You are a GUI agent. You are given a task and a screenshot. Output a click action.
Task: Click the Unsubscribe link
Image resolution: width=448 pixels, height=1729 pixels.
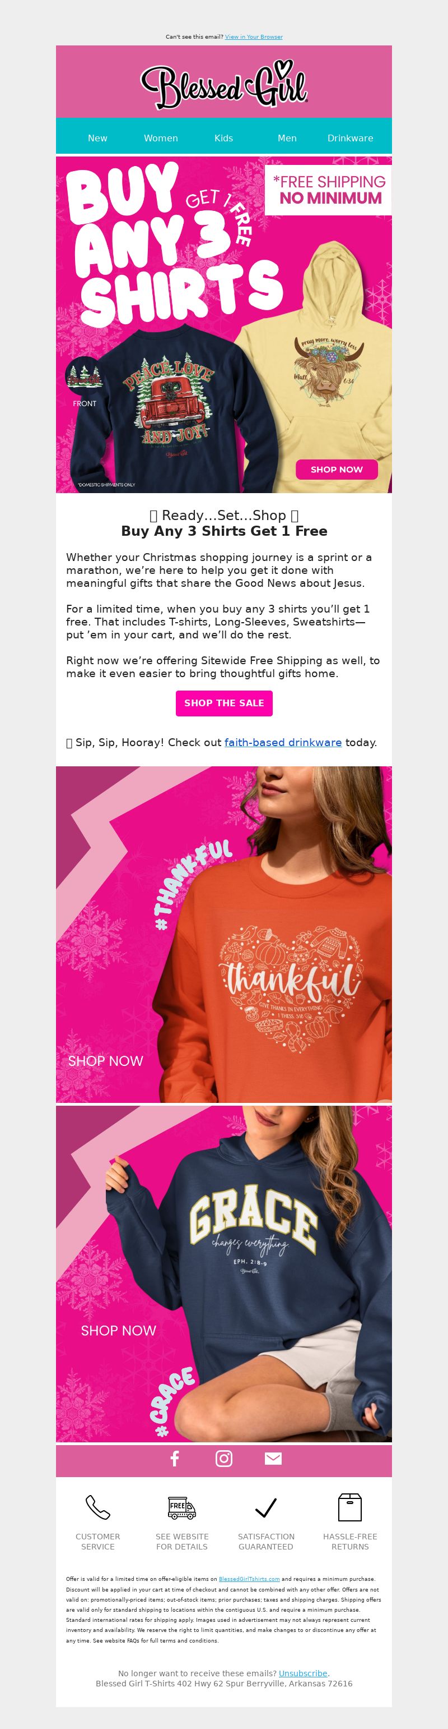click(x=304, y=1673)
